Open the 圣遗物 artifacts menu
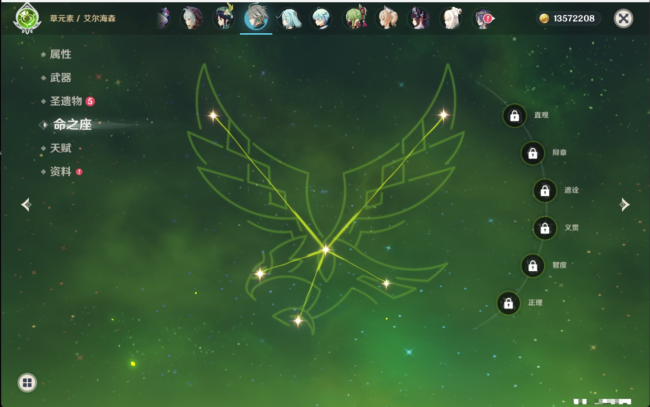 coord(66,101)
